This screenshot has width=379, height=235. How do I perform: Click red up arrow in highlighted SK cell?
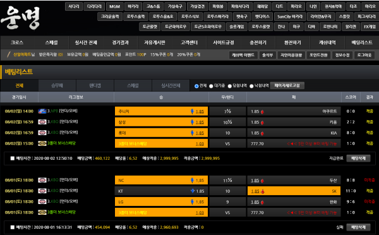[x=263, y=191]
